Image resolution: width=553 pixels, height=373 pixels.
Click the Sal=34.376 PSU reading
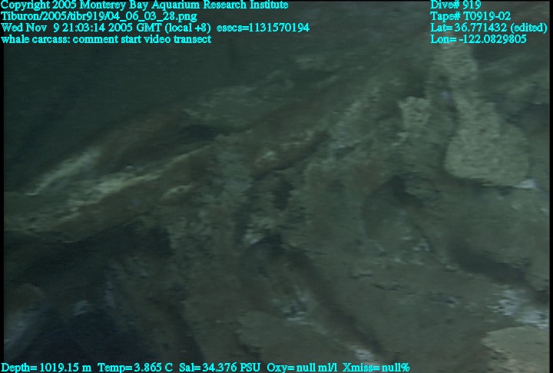point(220,368)
